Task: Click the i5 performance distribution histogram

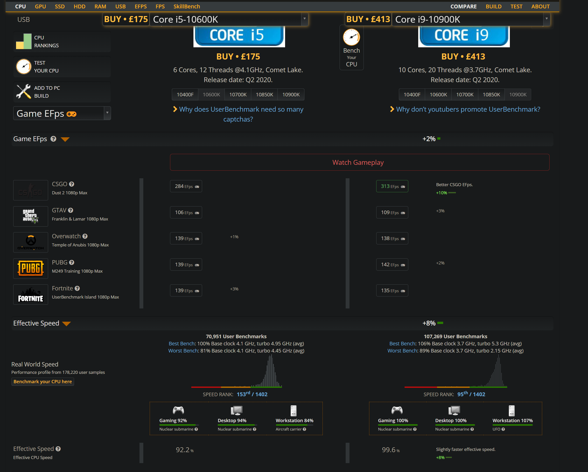Action: [236, 371]
